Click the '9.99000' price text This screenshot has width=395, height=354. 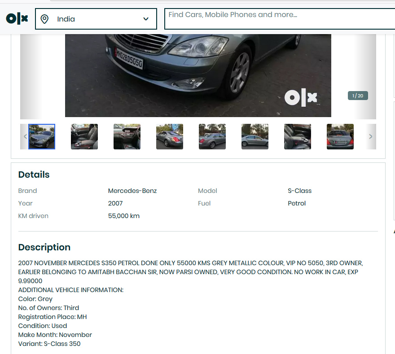(30, 281)
